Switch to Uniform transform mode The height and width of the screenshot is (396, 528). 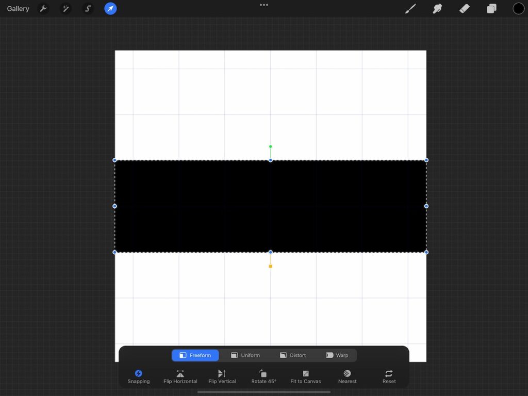point(246,355)
